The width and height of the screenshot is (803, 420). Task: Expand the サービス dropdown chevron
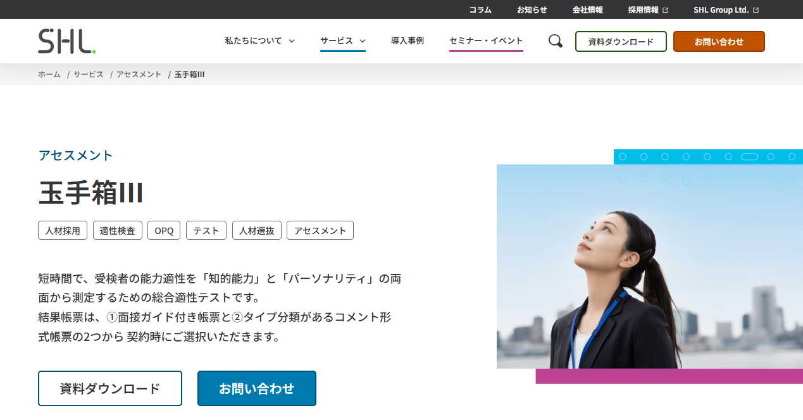363,41
